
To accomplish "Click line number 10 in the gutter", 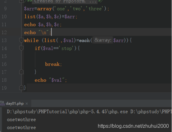I will coord(4,17).
